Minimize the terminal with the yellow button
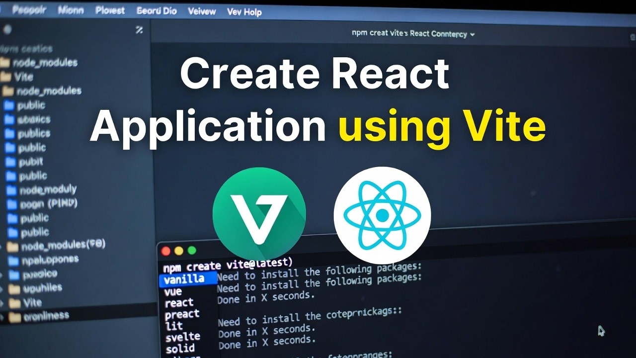Viewport: 636px width, 358px height. [179, 251]
